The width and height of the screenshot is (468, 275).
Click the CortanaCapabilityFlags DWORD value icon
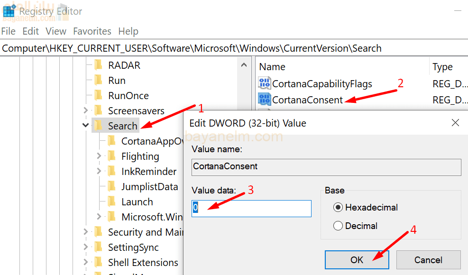[264, 84]
